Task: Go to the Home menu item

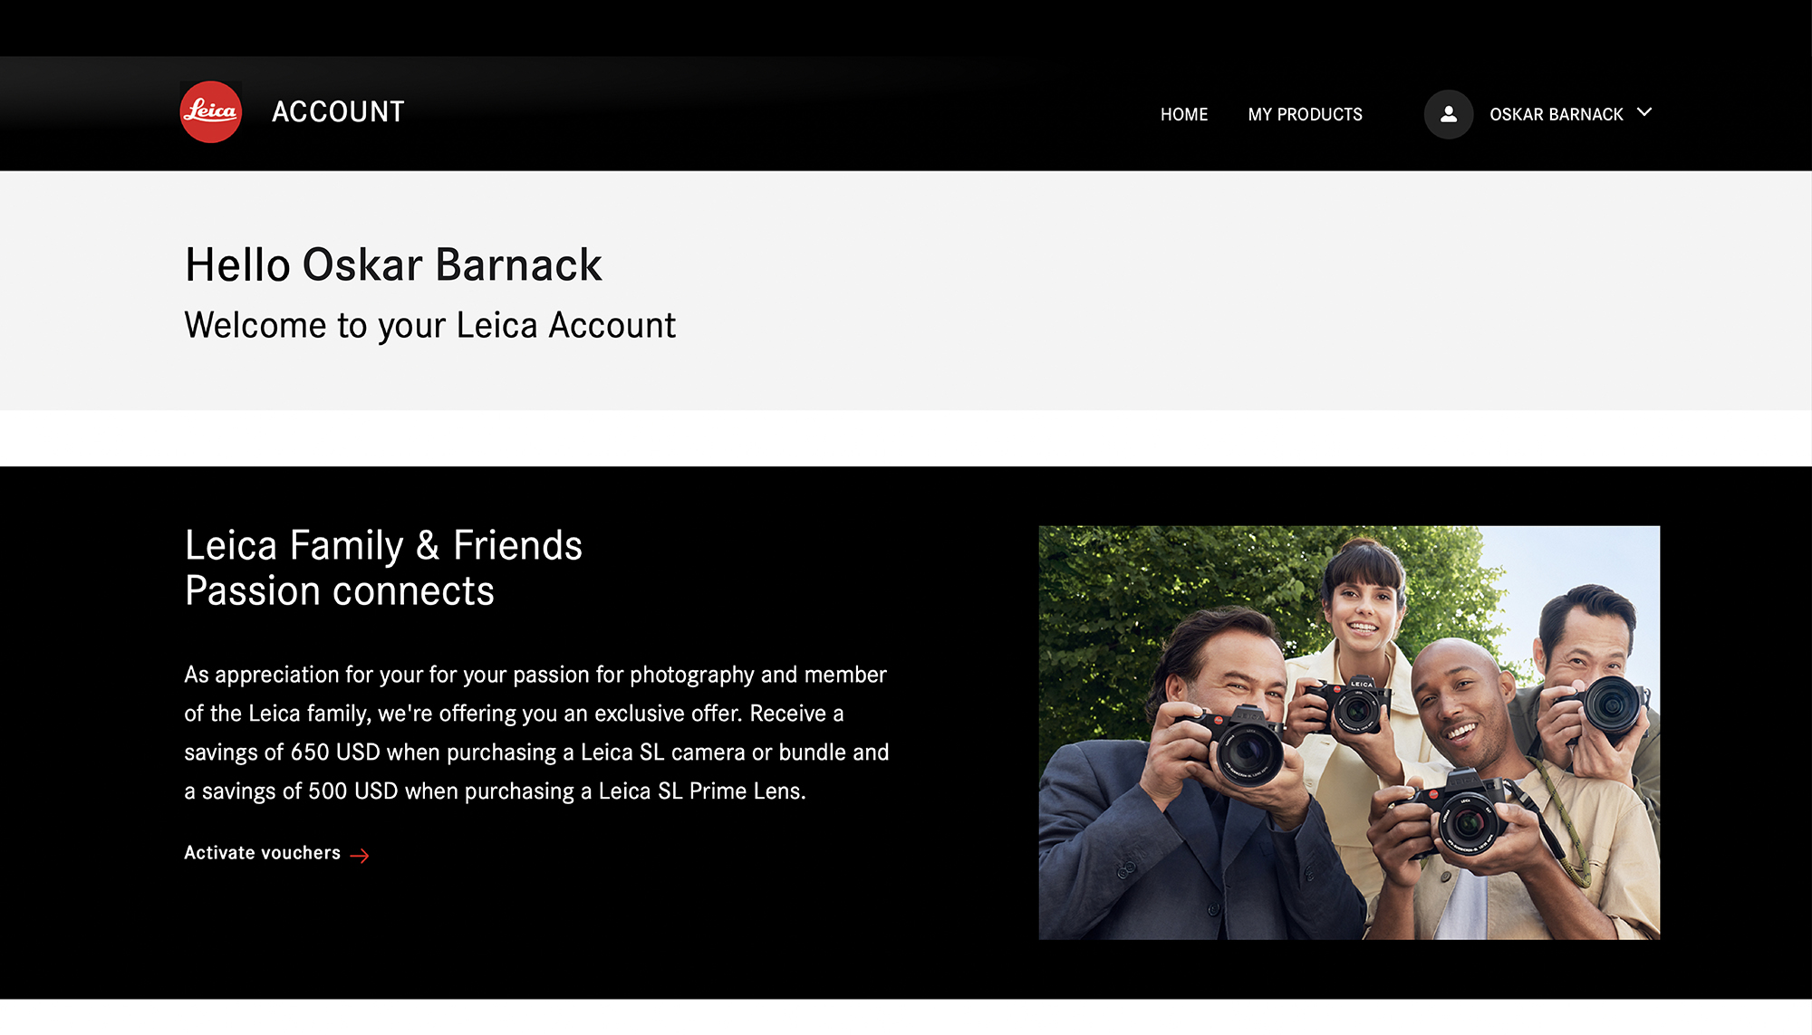Action: [1184, 114]
